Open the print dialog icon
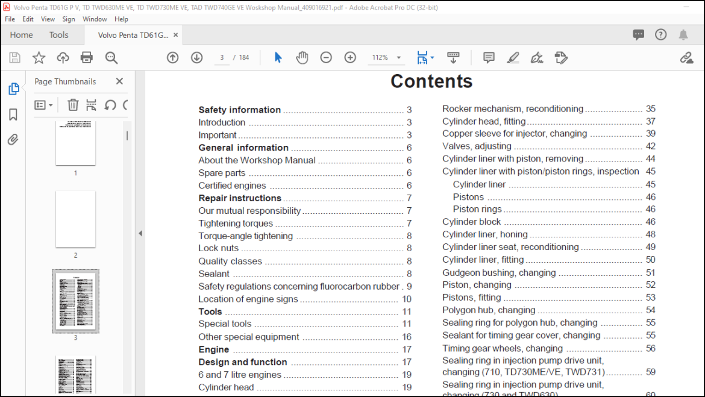Image resolution: width=705 pixels, height=397 pixels. tap(86, 58)
